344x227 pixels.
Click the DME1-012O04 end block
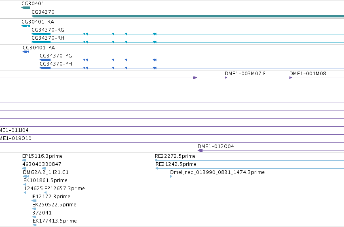(x=200, y=151)
